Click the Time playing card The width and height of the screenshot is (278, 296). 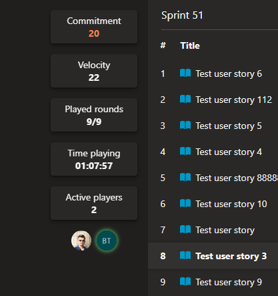click(94, 159)
